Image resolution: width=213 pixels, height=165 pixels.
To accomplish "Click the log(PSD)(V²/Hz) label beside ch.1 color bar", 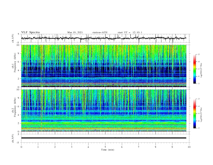I will pyautogui.click(x=201, y=70).
